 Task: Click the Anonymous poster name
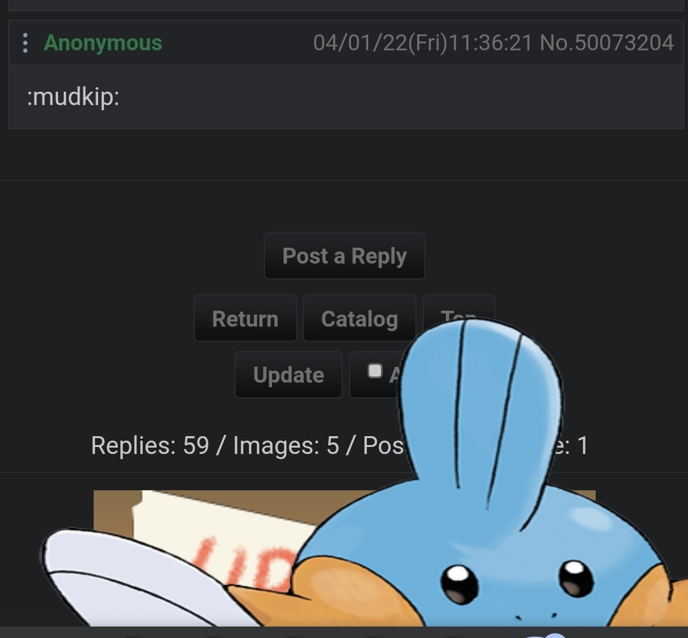coord(103,43)
